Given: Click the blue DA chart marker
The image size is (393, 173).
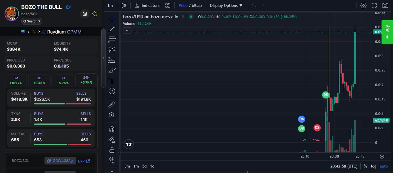Looking at the screenshot, I should click(x=302, y=119).
